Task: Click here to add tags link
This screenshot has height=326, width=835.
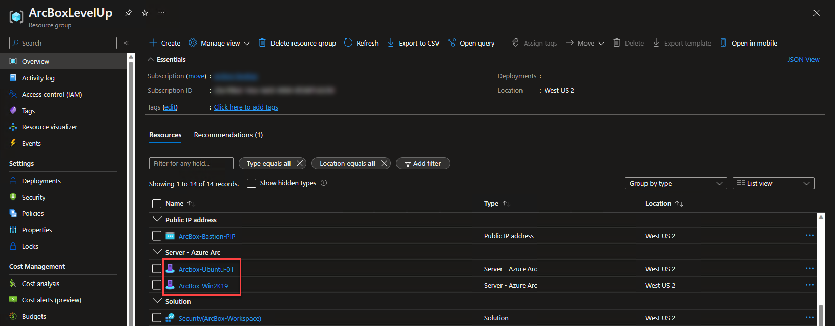Action: tap(246, 107)
